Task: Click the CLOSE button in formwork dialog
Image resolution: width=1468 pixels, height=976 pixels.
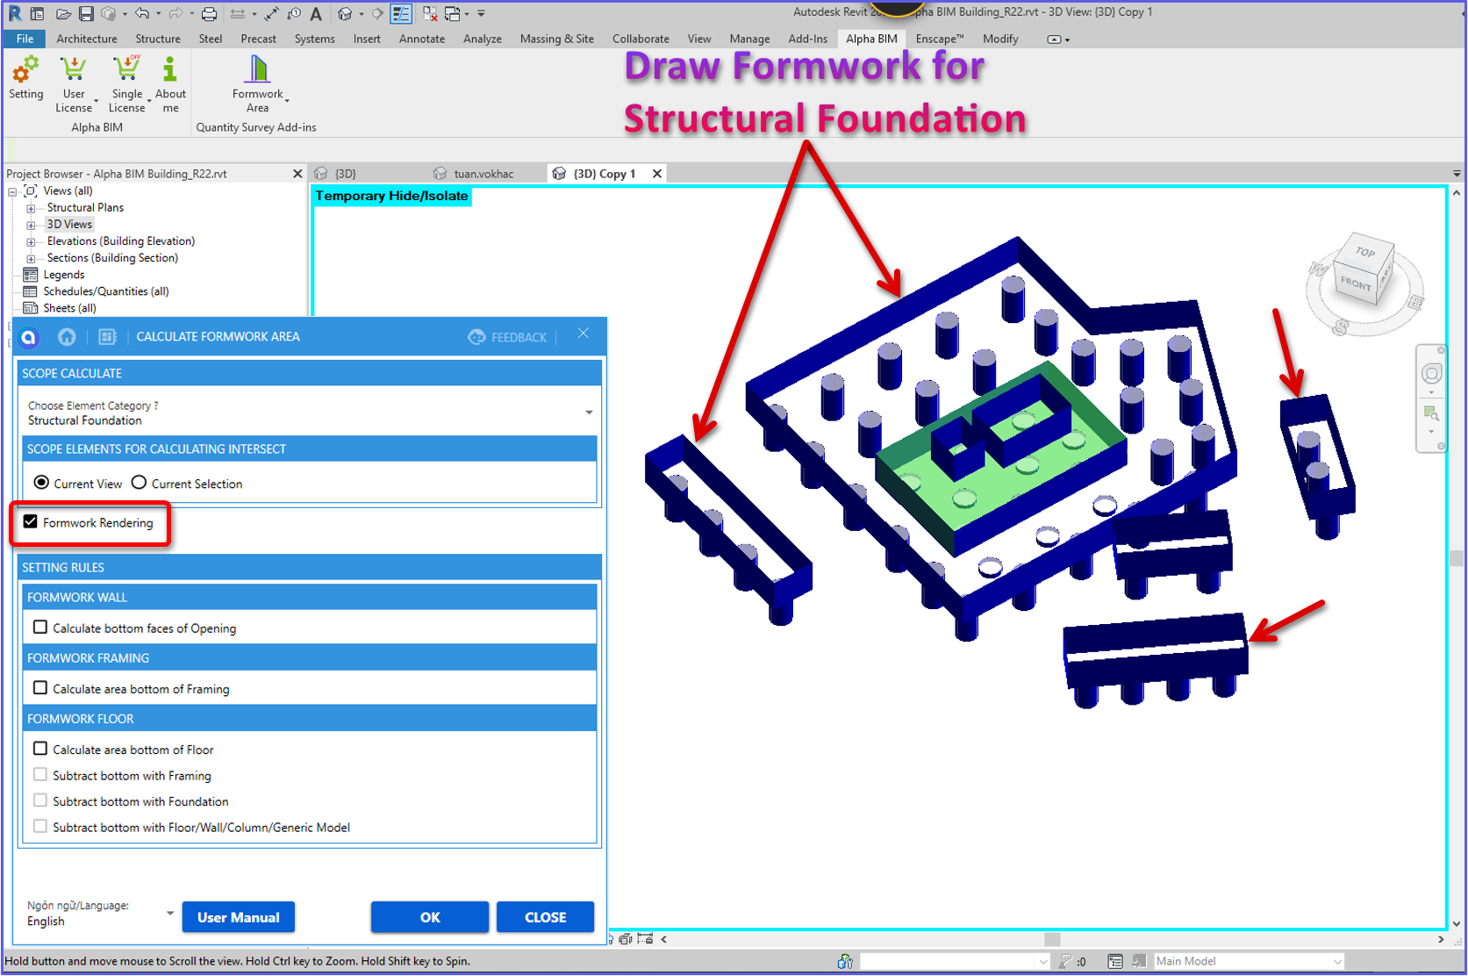Action: point(545,917)
